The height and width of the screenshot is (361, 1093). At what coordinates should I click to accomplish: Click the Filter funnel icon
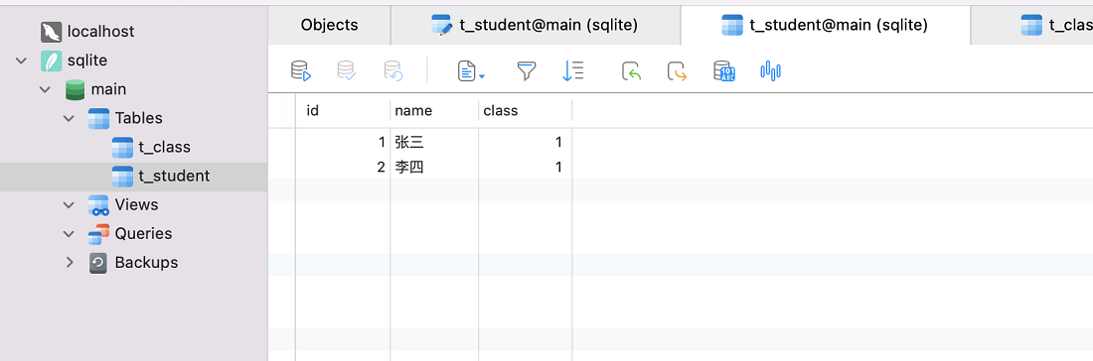pyautogui.click(x=527, y=71)
